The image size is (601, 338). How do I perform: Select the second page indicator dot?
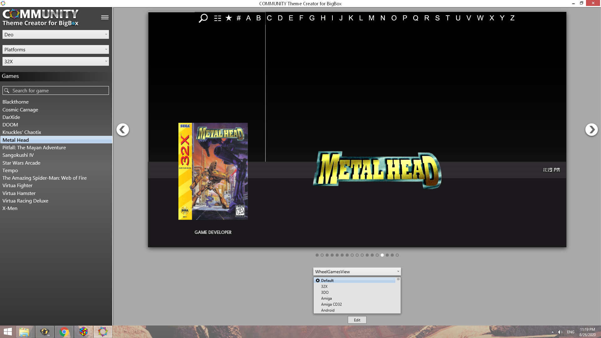coord(322,255)
